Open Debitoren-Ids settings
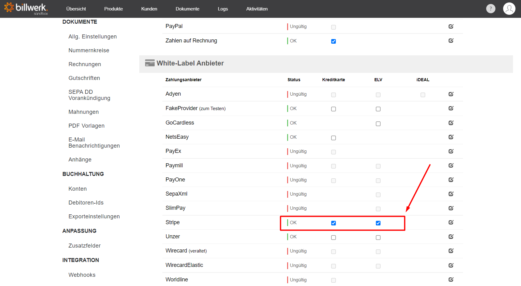521x286 pixels. [x=86, y=203]
